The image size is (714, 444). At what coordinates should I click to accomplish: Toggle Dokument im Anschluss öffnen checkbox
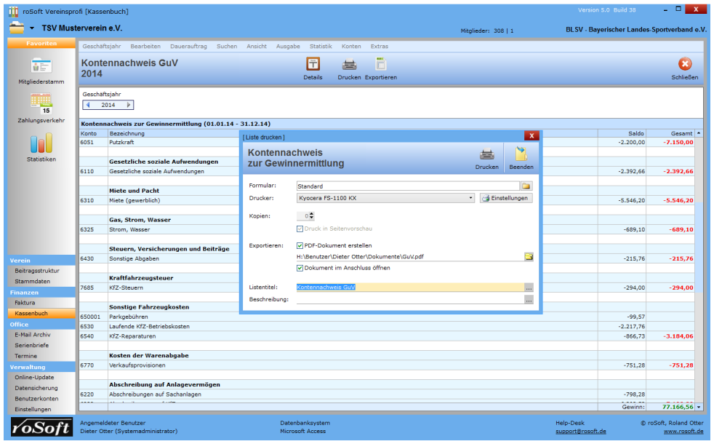tap(300, 268)
